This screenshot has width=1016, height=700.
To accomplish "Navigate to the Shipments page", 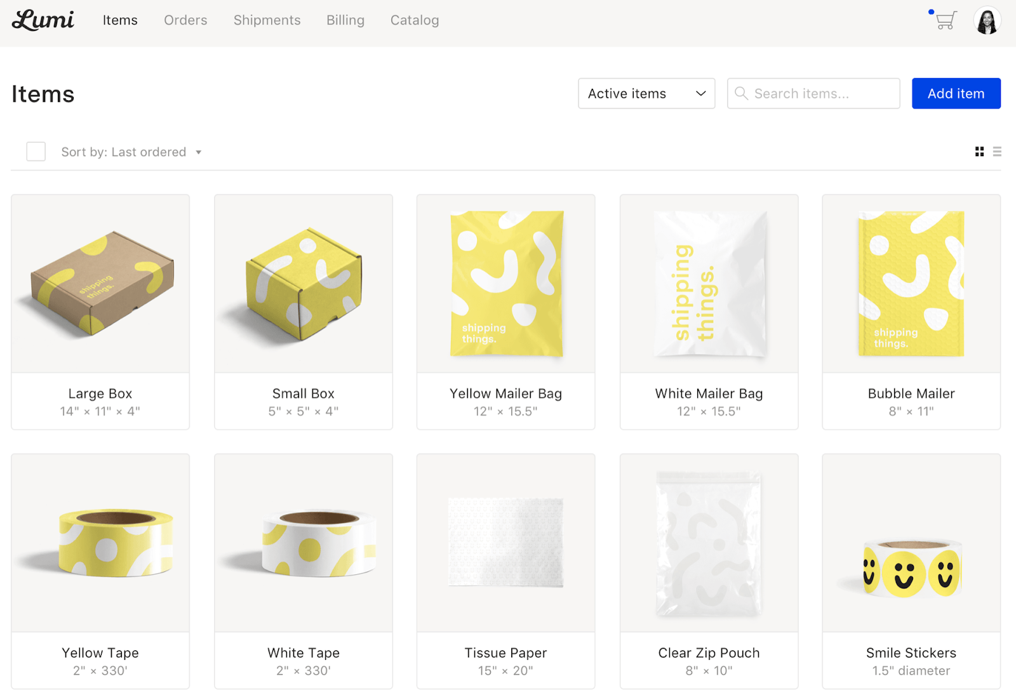I will pyautogui.click(x=267, y=20).
